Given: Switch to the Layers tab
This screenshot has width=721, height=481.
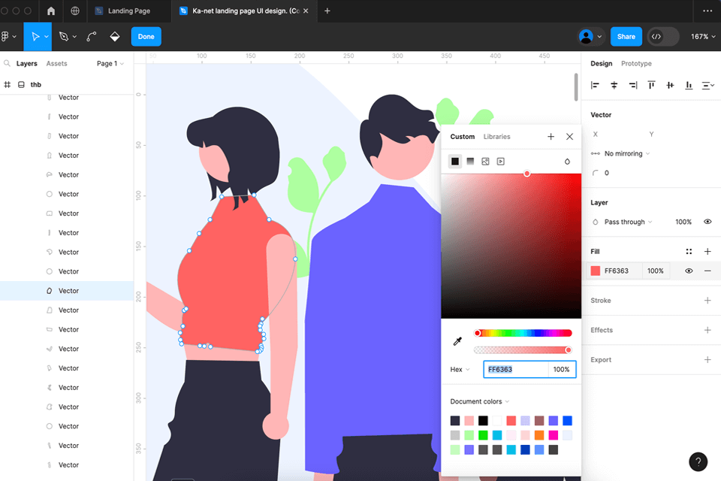Looking at the screenshot, I should click(x=27, y=64).
